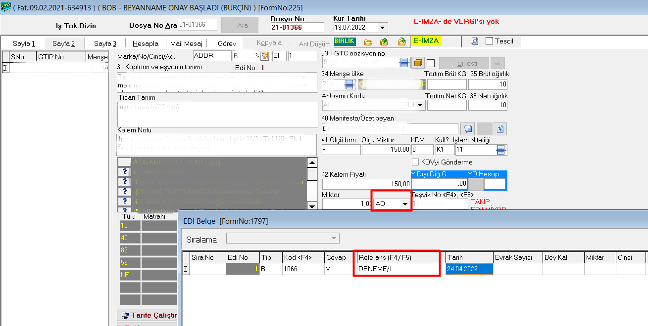Screen dimensions: 648x326
Task: Click the yellow folder open icon
Action: pos(368,42)
